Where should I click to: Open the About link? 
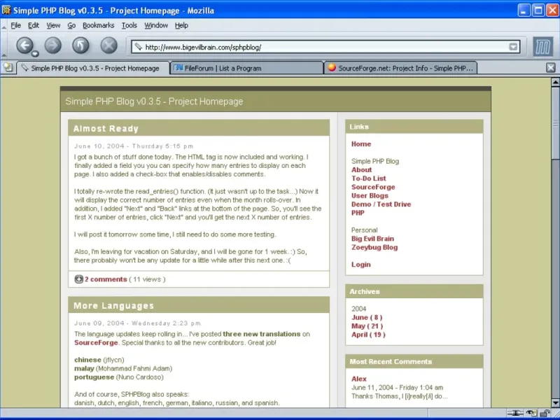(361, 169)
